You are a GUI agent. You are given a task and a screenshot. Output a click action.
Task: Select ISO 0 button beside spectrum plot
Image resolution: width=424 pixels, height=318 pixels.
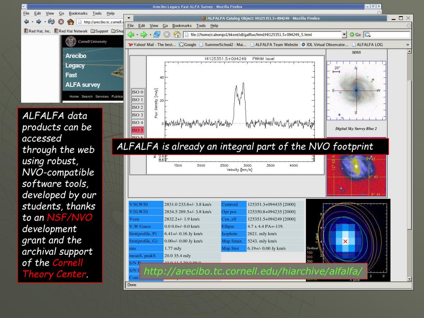(x=137, y=92)
